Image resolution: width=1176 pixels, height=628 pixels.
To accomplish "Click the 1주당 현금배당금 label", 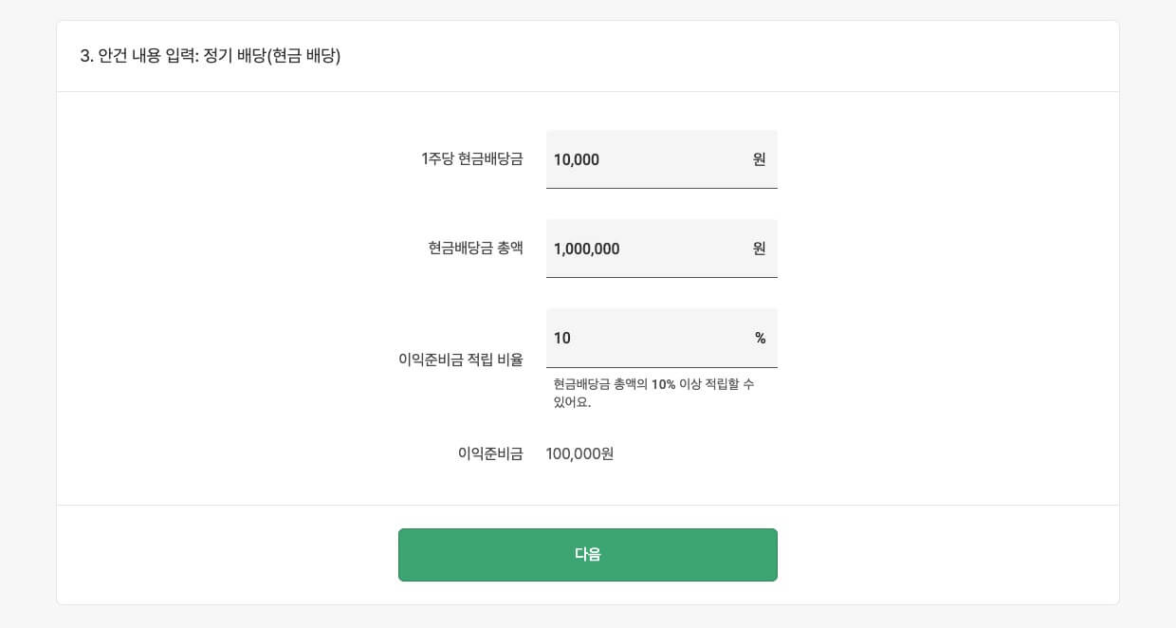I will 471,159.
